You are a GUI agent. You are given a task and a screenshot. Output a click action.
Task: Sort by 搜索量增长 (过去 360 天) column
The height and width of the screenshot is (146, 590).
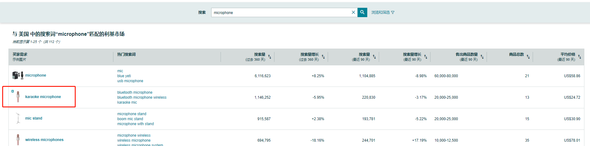[x=323, y=57]
